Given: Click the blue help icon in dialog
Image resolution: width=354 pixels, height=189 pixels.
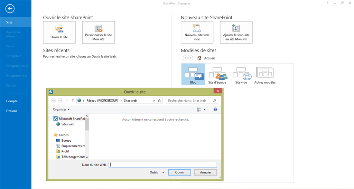Looking at the screenshot, I should point(215,110).
